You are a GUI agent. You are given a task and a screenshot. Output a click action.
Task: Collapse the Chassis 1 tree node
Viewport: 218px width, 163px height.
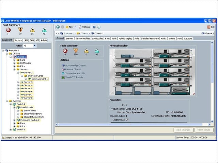pos(11,57)
